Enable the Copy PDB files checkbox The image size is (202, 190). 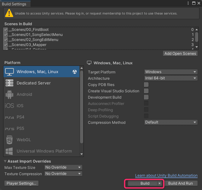click(146, 85)
